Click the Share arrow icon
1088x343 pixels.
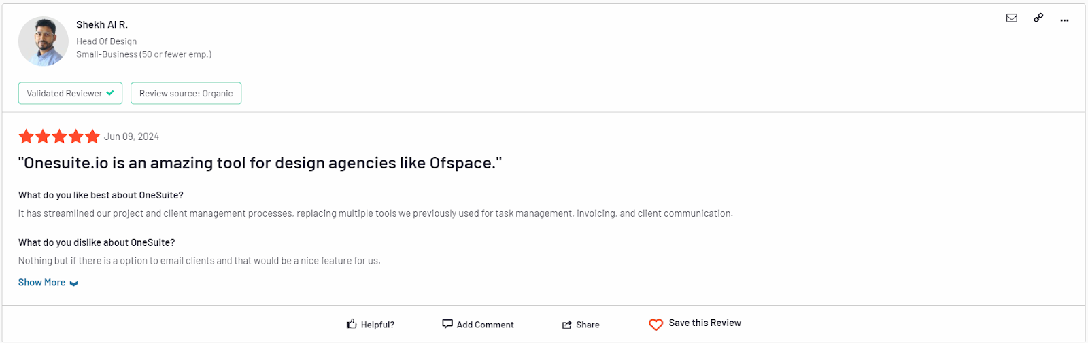pyautogui.click(x=567, y=325)
